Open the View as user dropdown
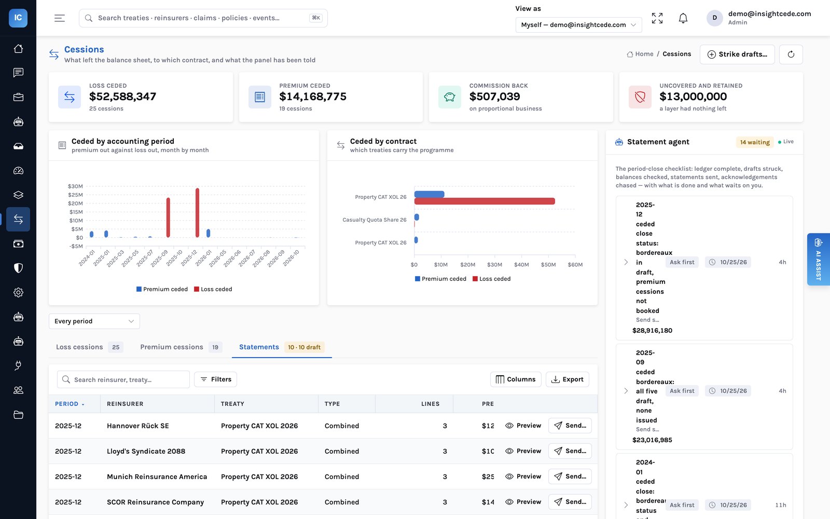 point(578,24)
